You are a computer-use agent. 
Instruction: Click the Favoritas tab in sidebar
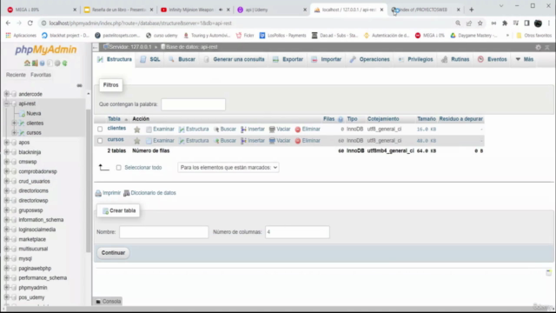click(41, 75)
